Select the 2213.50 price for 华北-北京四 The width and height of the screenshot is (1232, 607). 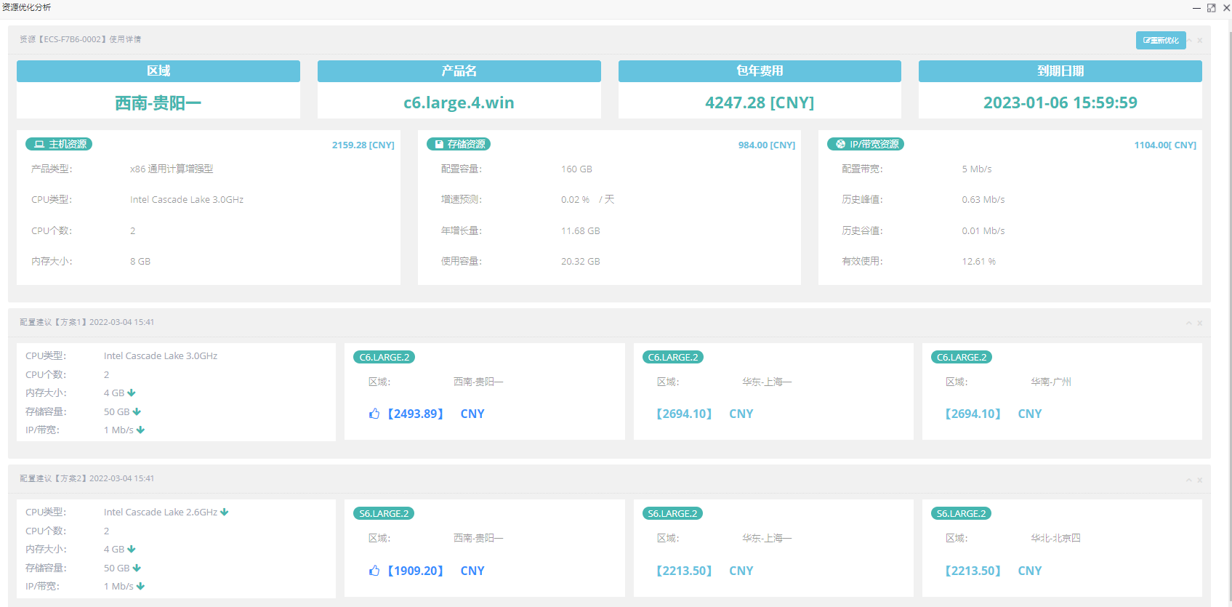(973, 571)
